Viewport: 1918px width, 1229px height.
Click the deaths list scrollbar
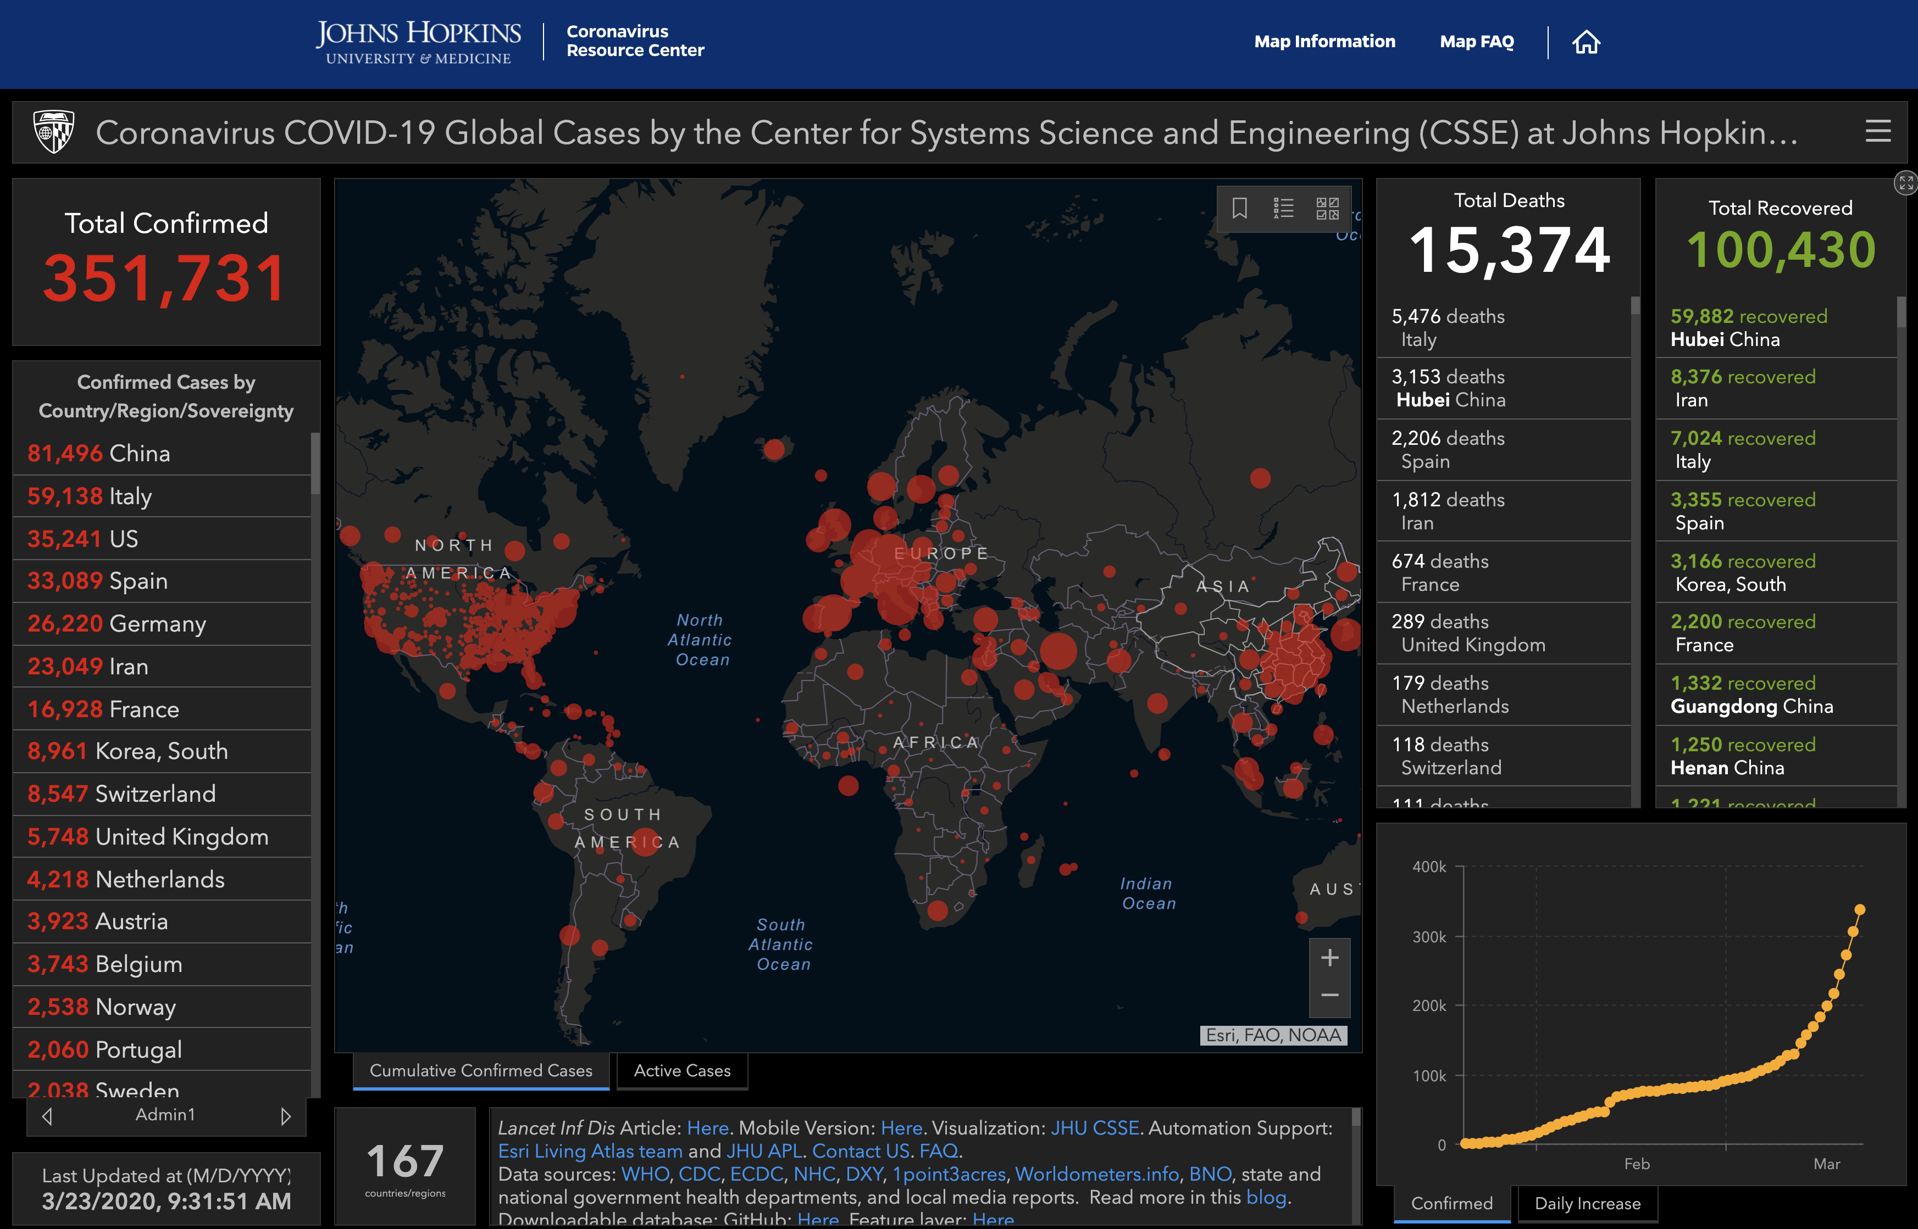pos(1634,306)
